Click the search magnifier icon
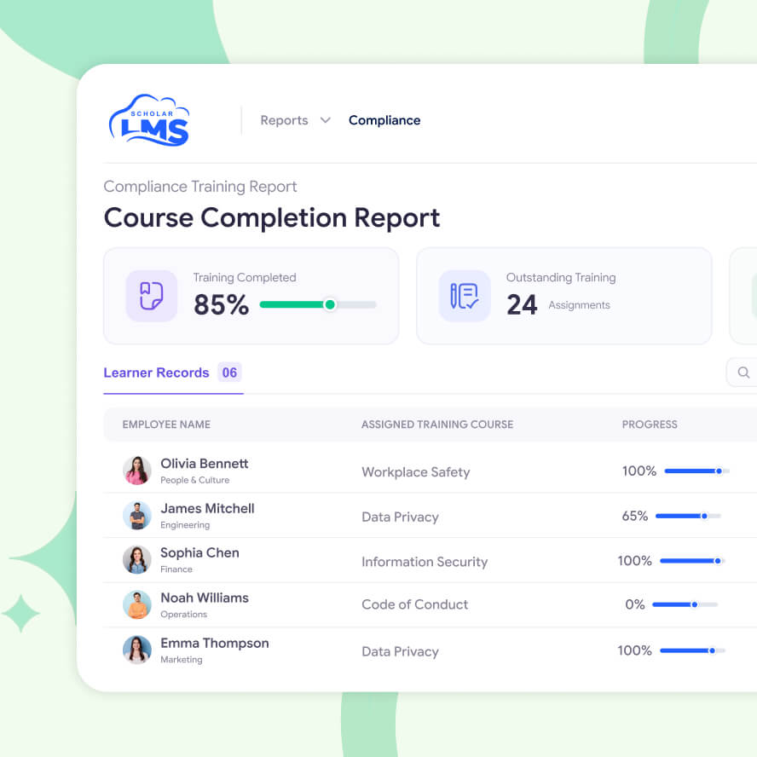 coord(743,373)
